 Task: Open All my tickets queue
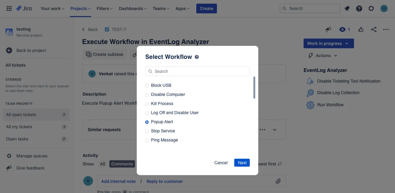[x=37, y=127]
